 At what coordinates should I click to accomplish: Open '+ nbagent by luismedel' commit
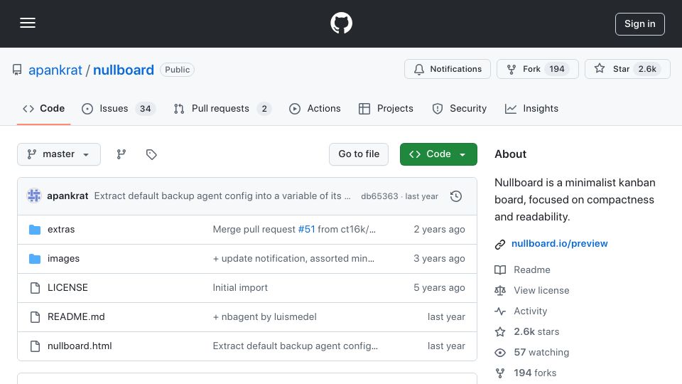[x=264, y=317]
